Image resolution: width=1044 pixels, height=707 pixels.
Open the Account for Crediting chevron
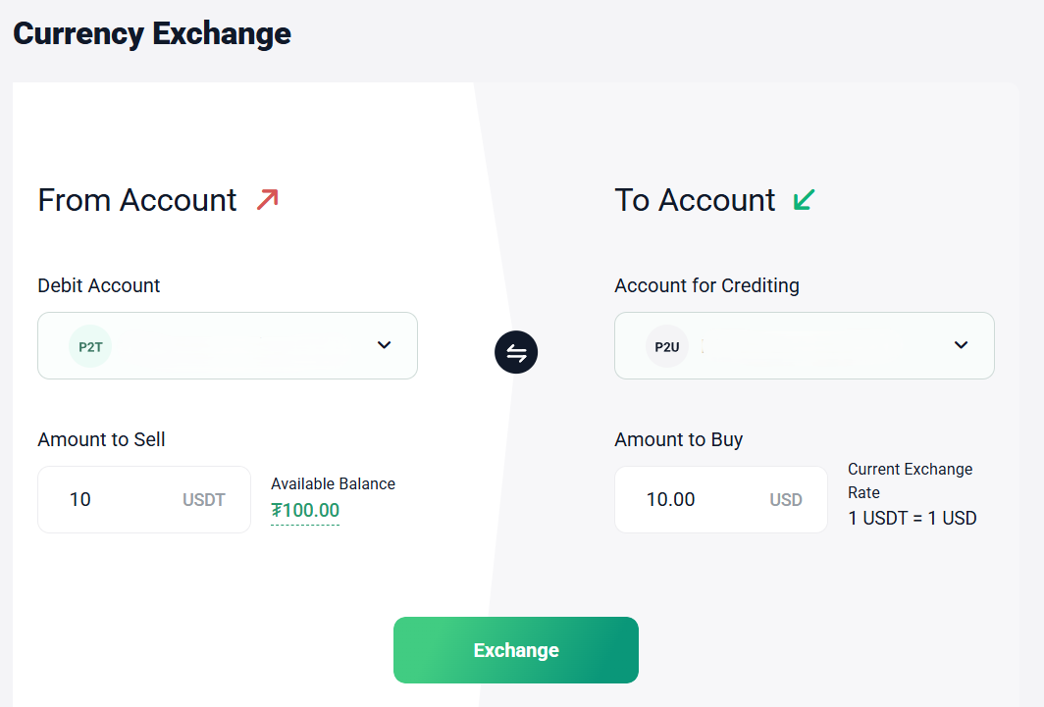[962, 345]
